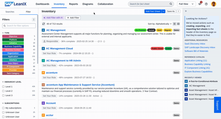Refresh the inventory results
The width and height of the screenshot is (221, 119).
[x=44, y=24]
